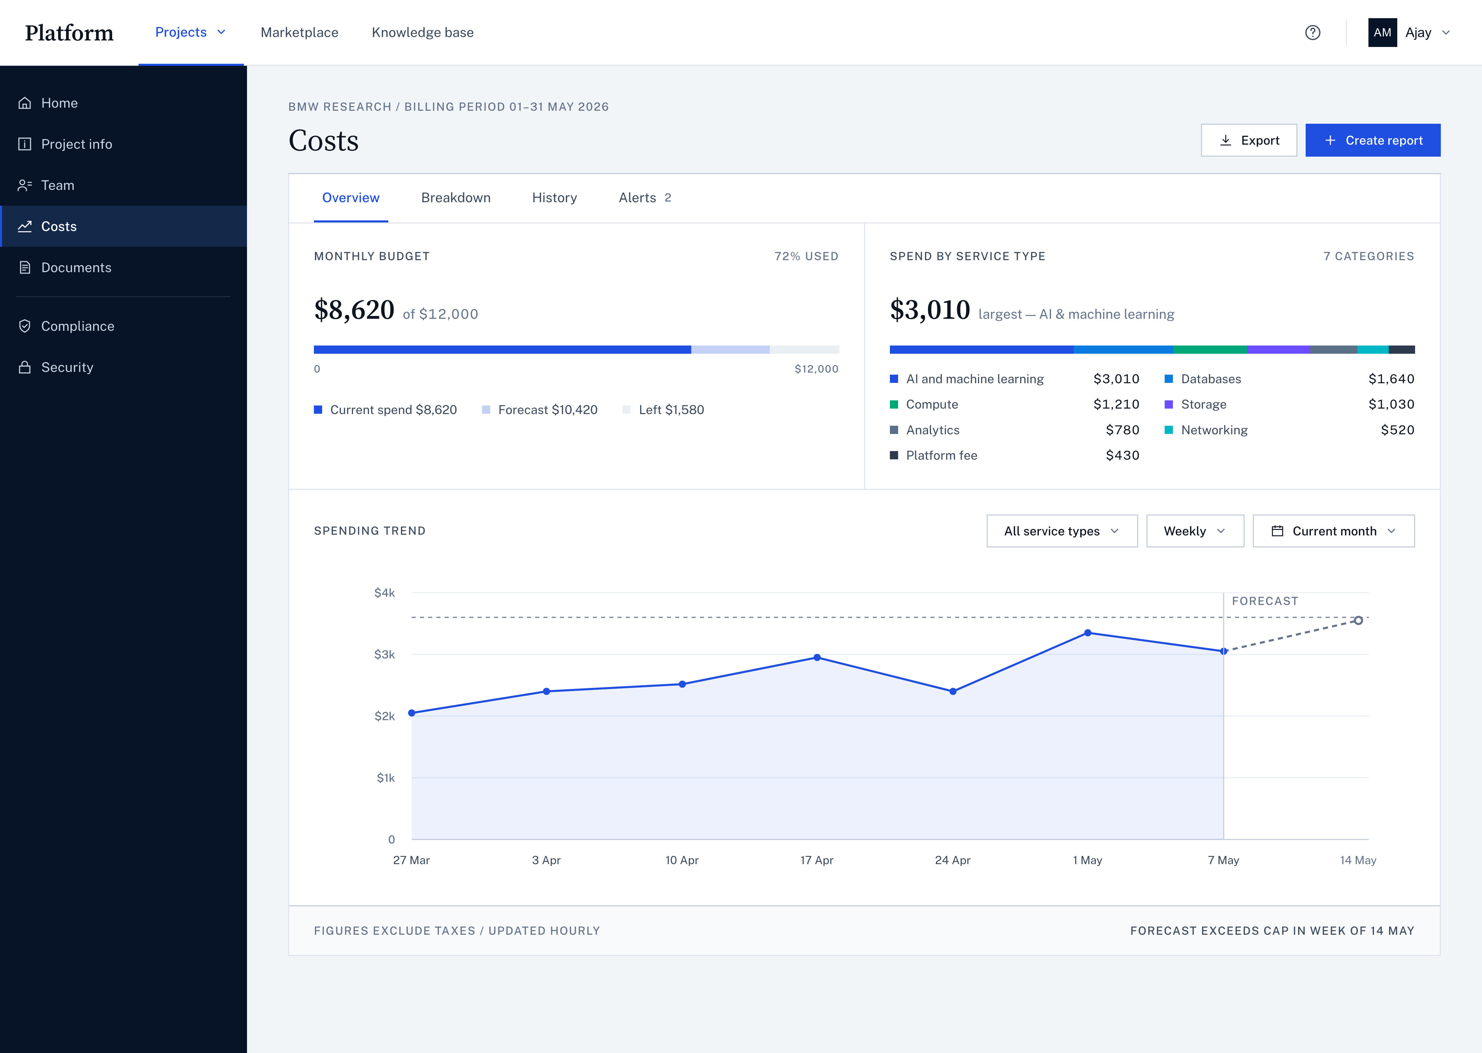Click the 7 May data point
Screen dimensions: 1482x1053
click(x=1224, y=651)
